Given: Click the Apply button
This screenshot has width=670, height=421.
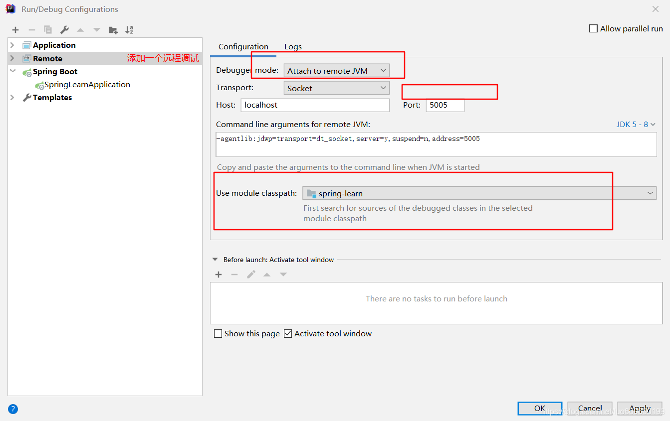Looking at the screenshot, I should pyautogui.click(x=640, y=409).
